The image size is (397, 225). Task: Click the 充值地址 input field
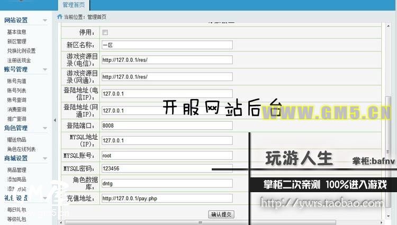[x=167, y=199]
